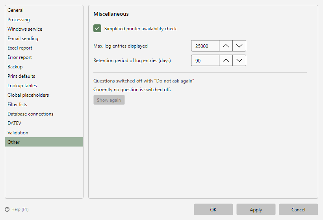Select the Excel report category

coord(44,48)
